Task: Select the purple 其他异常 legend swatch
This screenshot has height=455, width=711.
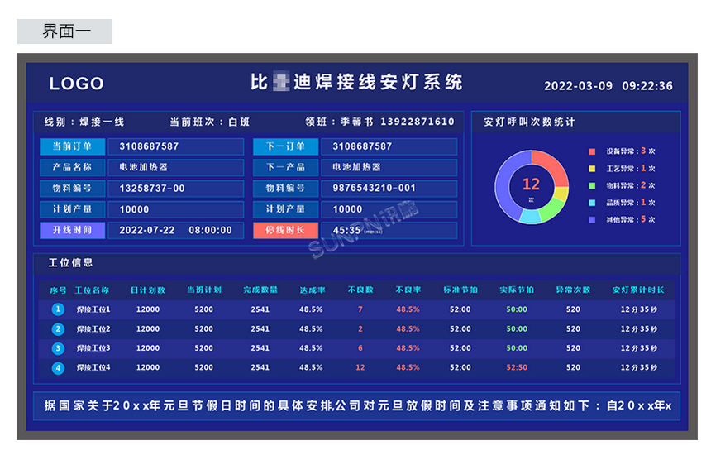Action: [592, 220]
